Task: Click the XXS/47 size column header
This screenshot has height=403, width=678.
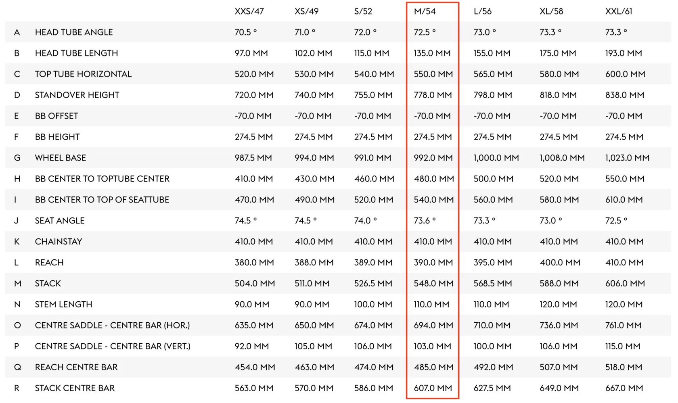Action: (x=249, y=11)
